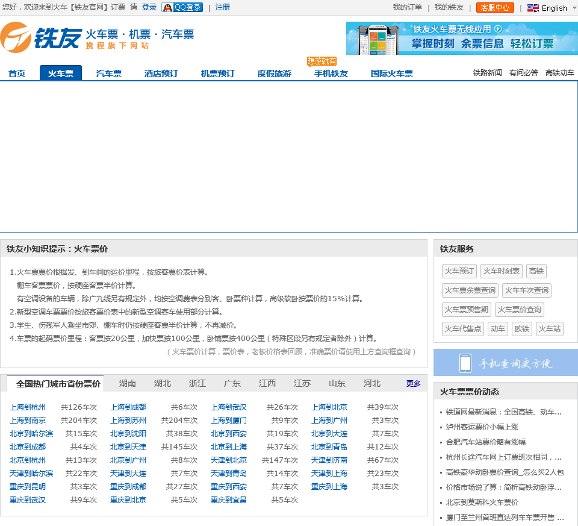
Task: Open news item 合肥汽车站票价略有涨幅
Action: tap(486, 442)
